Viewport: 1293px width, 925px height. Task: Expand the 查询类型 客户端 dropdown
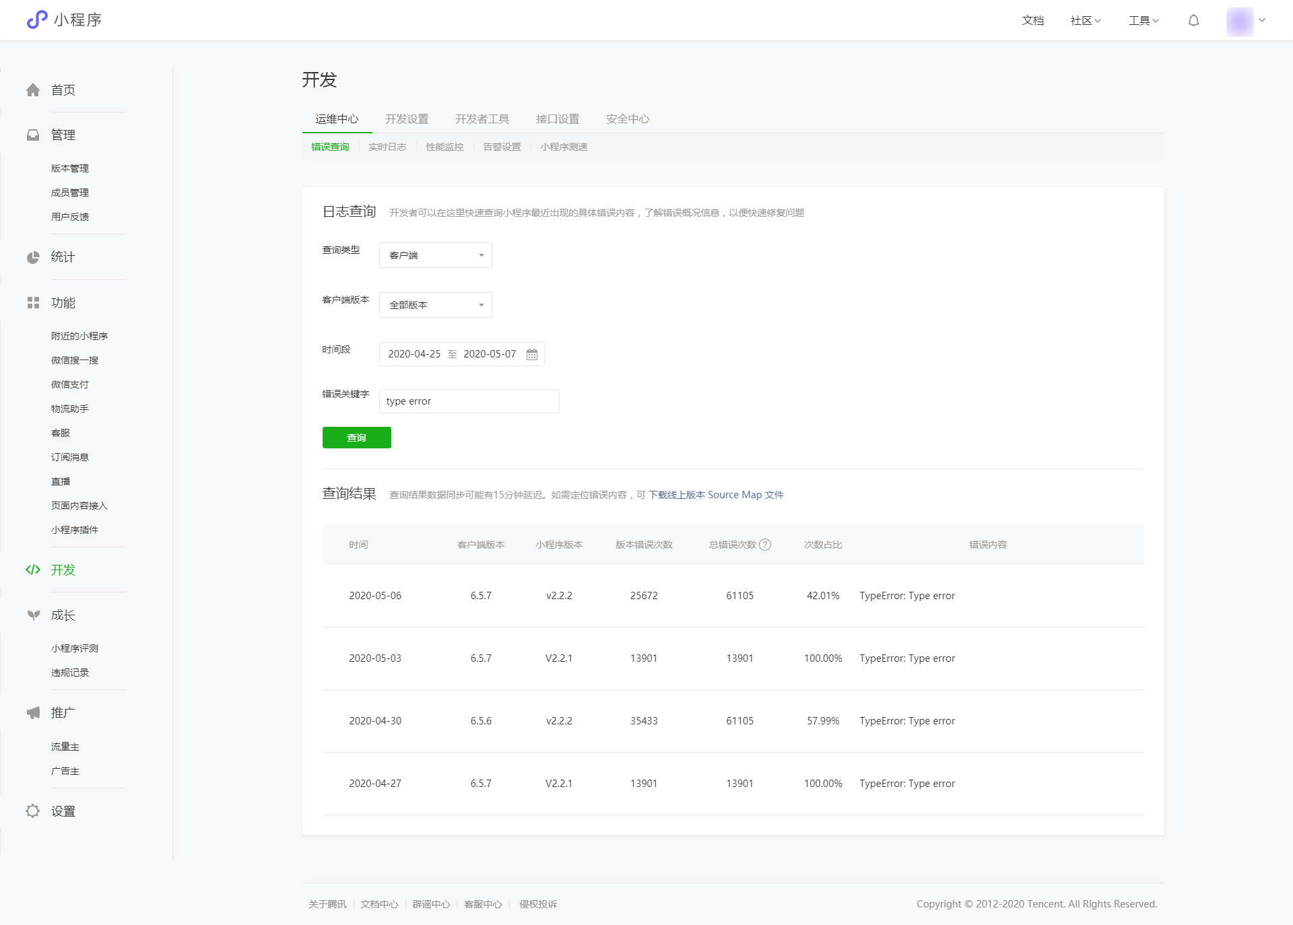[x=436, y=255]
